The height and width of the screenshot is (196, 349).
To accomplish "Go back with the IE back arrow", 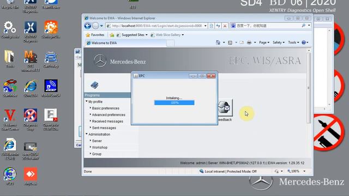I will [88, 26].
